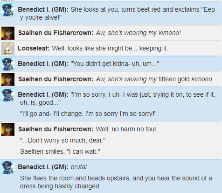Click the "Don't worry so much, dear." line
The height and width of the screenshot is (193, 222).
tap(63, 140)
